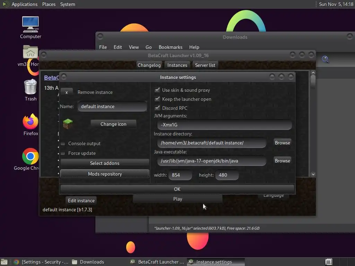This screenshot has height=266, width=355.
Task: Open File menu in Downloads window
Action: point(103,47)
